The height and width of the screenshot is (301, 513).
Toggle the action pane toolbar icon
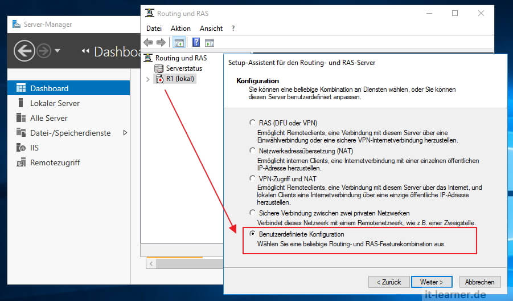(x=210, y=43)
